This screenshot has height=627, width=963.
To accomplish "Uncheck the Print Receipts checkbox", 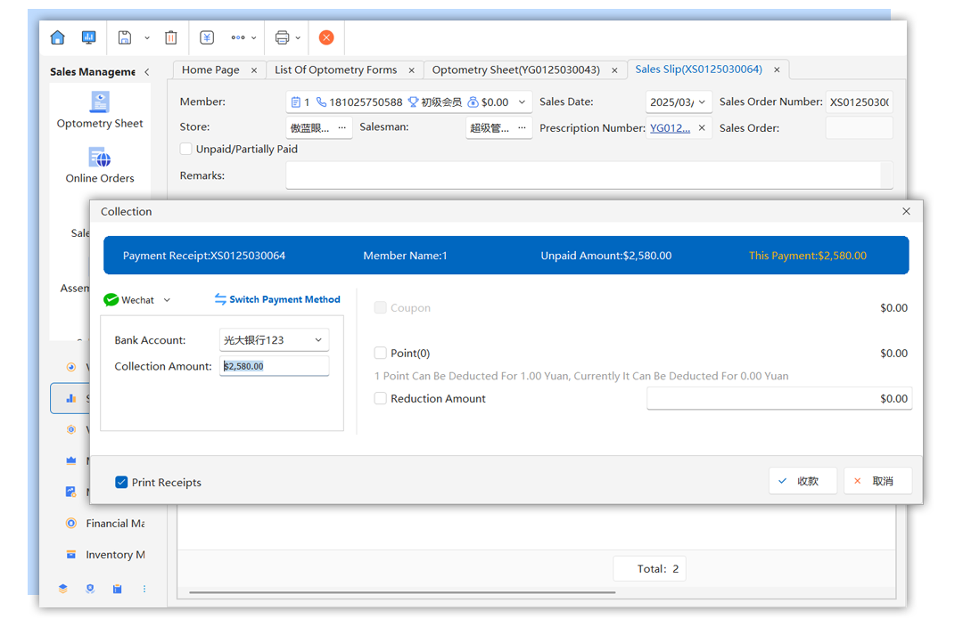I will (x=121, y=483).
